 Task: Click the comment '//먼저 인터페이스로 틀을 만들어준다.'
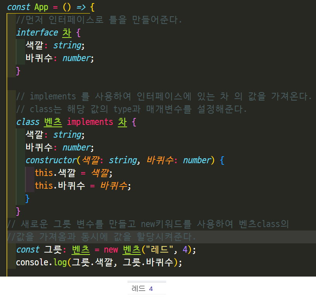click(x=99, y=20)
